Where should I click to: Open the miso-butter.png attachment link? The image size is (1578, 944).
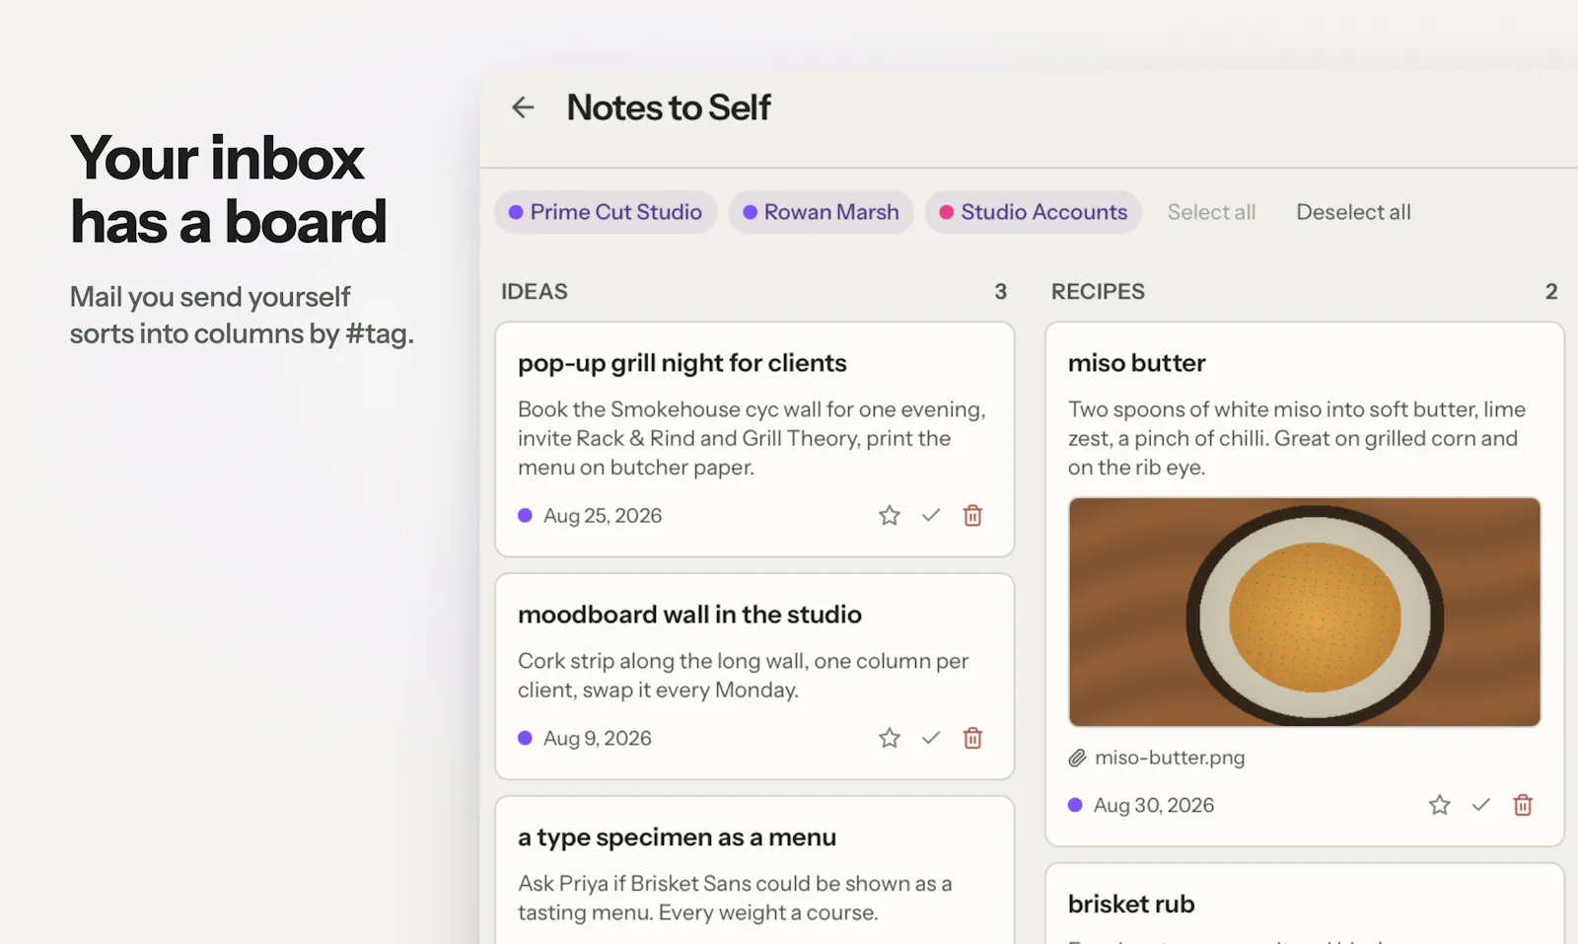(x=1170, y=759)
